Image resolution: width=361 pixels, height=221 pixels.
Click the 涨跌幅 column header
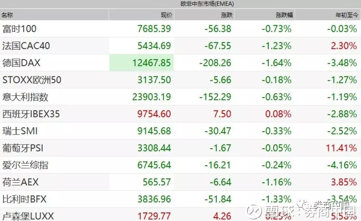[284, 15]
